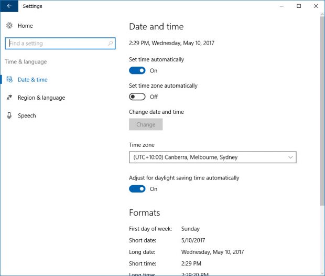This screenshot has width=325, height=276.
Task: Click the Date and time heading
Action: click(156, 27)
